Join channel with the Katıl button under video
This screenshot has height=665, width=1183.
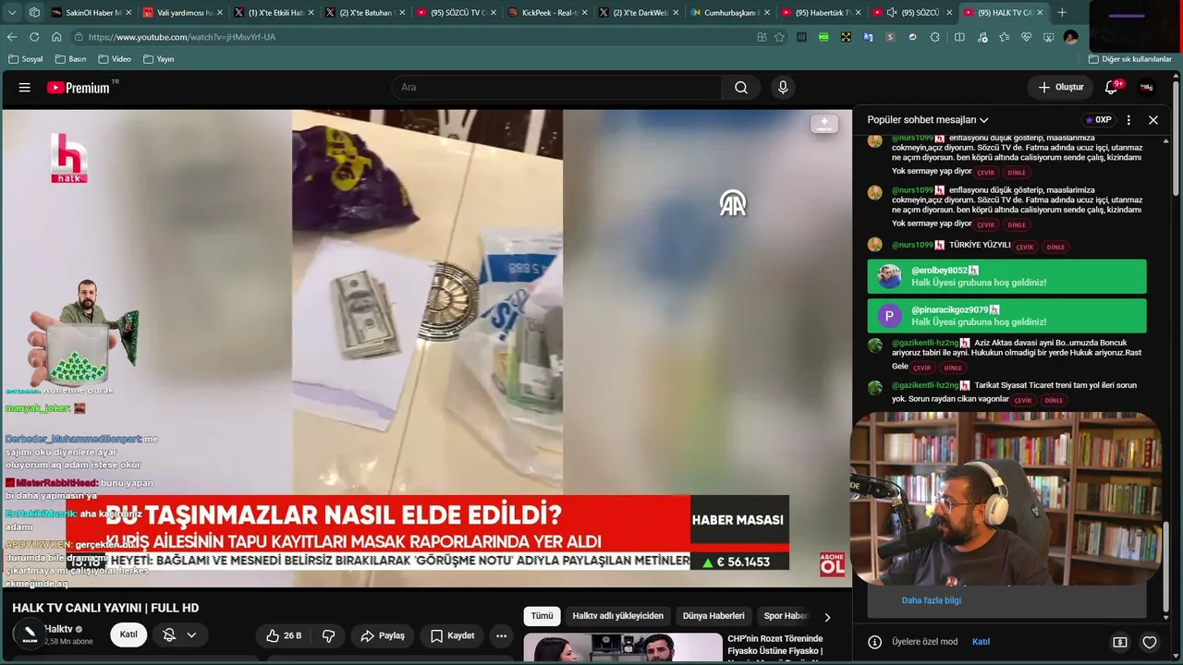(128, 635)
